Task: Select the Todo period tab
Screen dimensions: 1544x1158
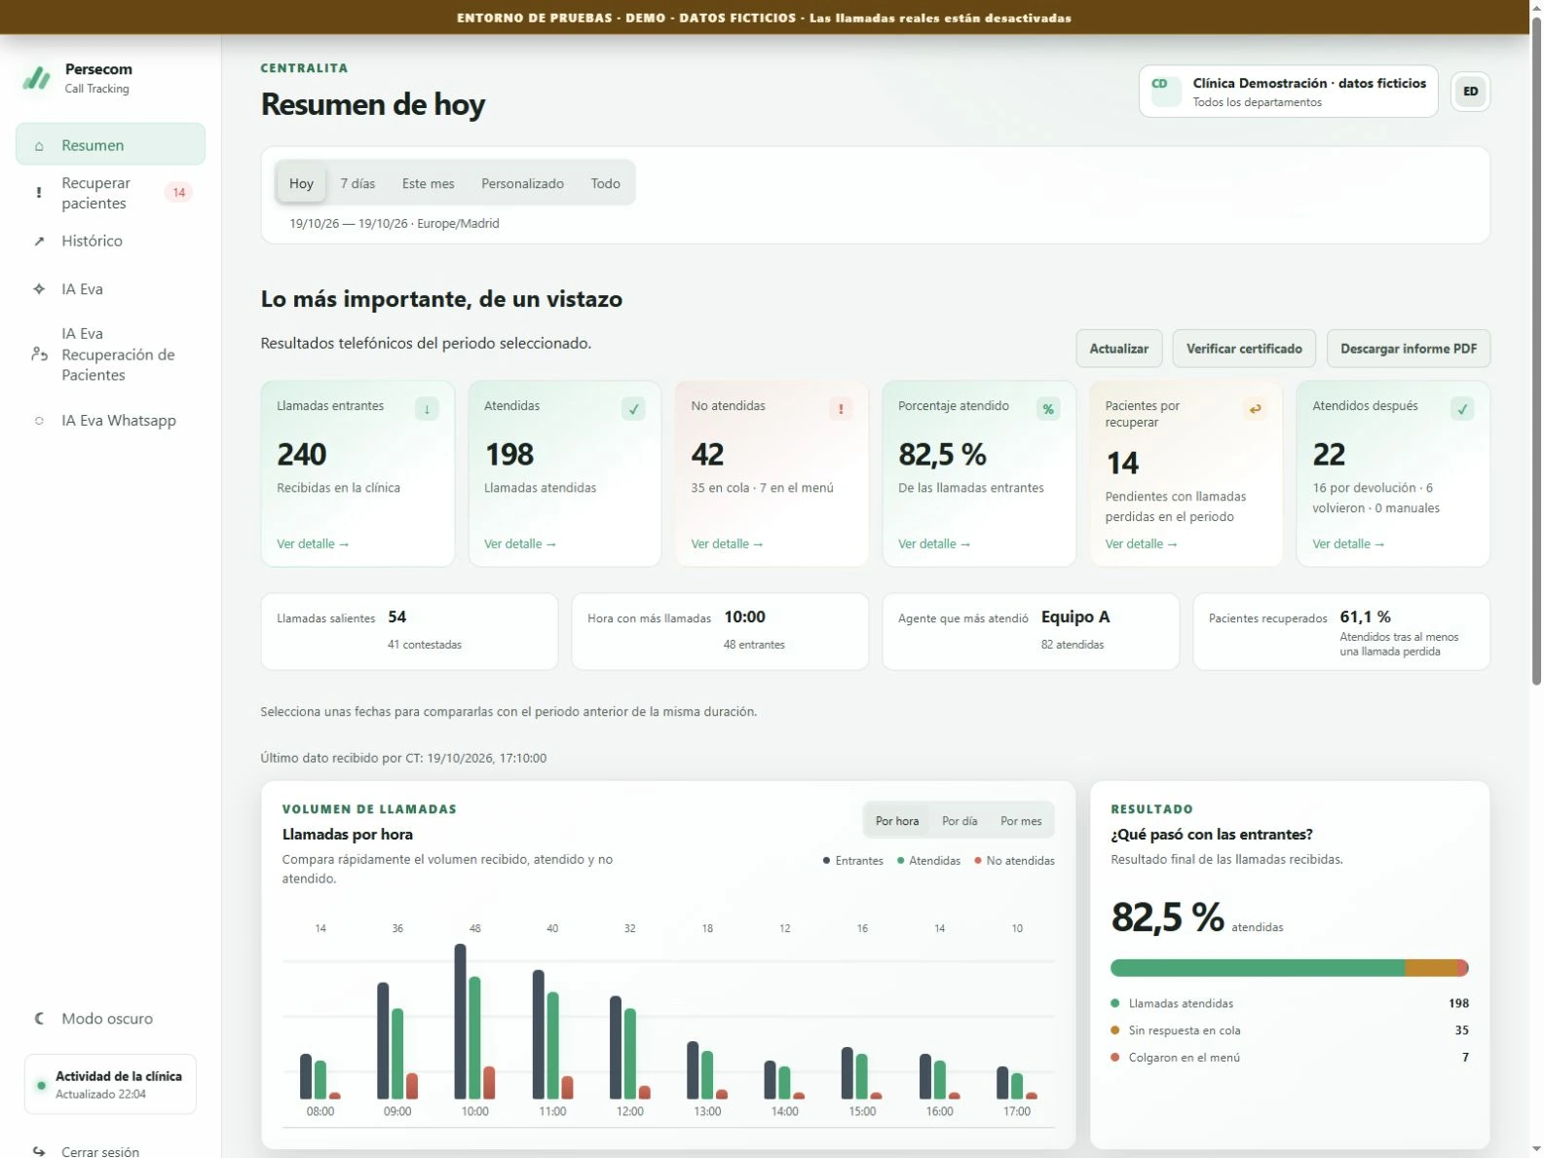Action: [x=605, y=183]
